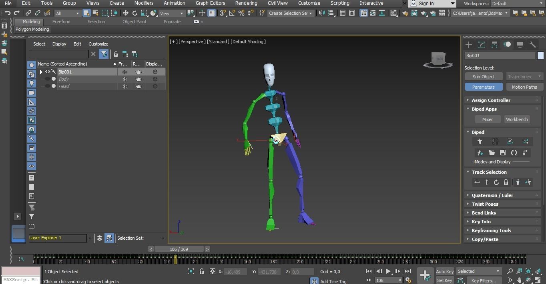Click the time slider 106 / 369
The width and height of the screenshot is (546, 284).
[x=179, y=249]
